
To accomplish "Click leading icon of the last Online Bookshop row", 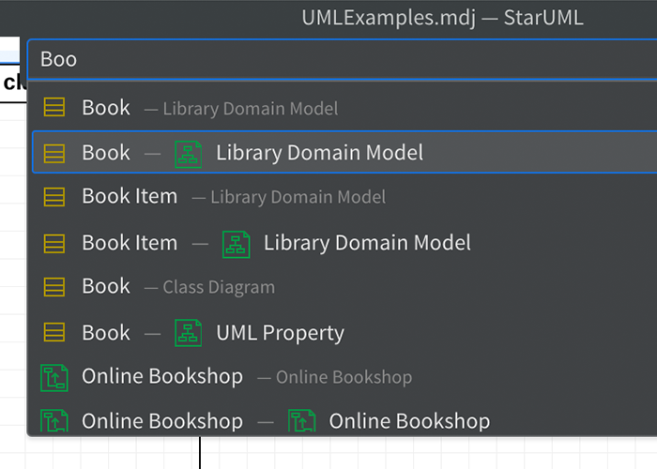I will (54, 421).
